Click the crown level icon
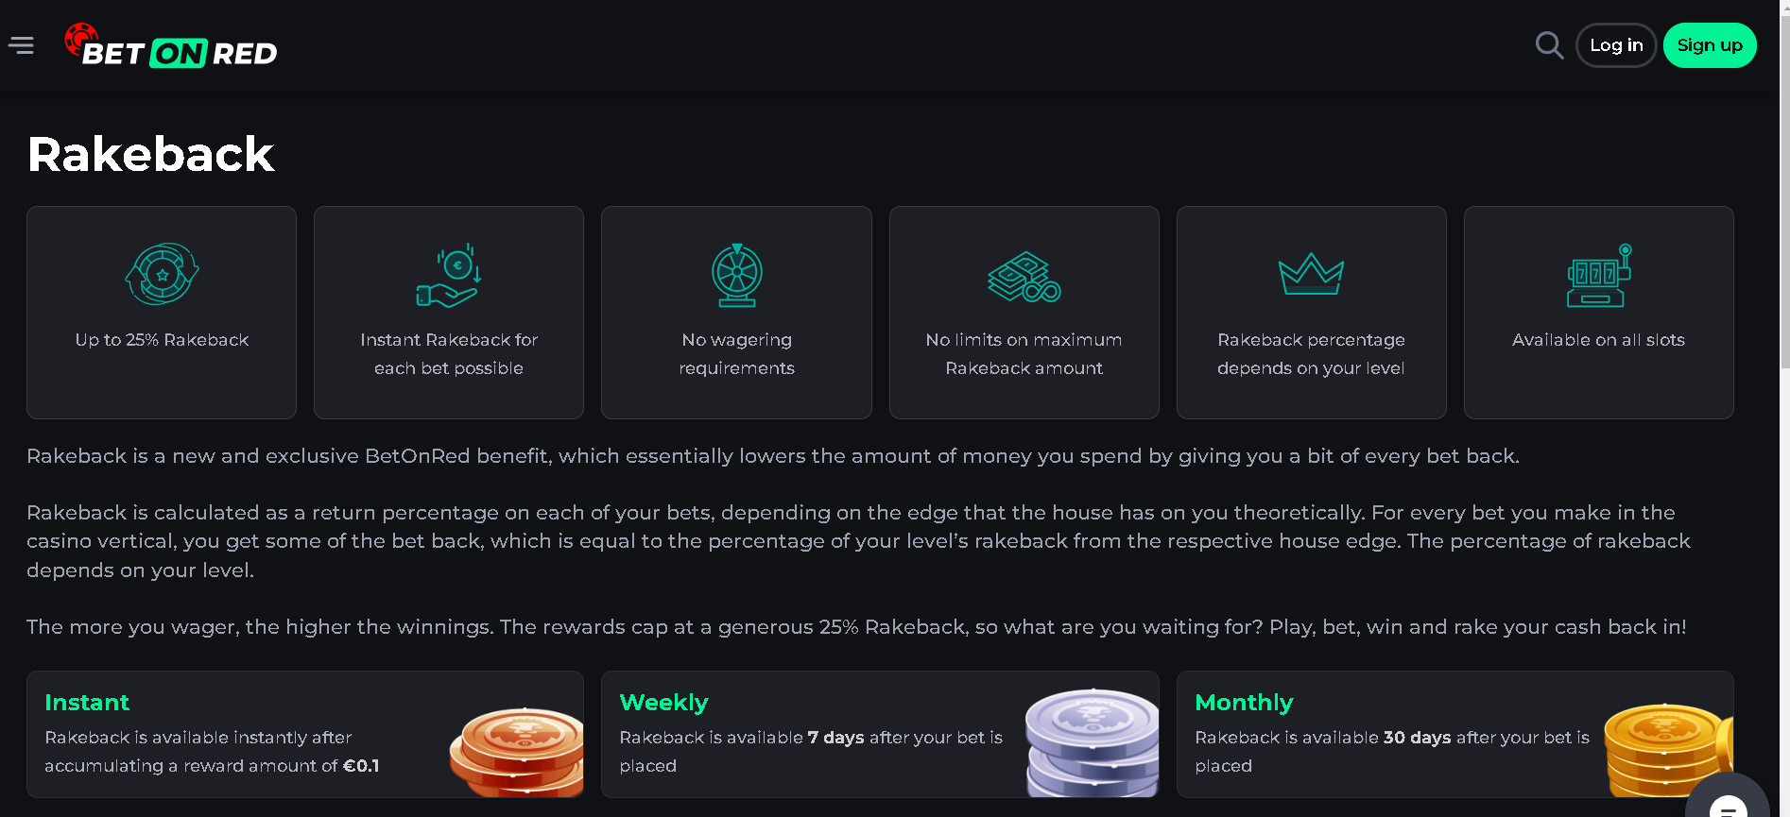This screenshot has width=1790, height=817. [x=1311, y=274]
